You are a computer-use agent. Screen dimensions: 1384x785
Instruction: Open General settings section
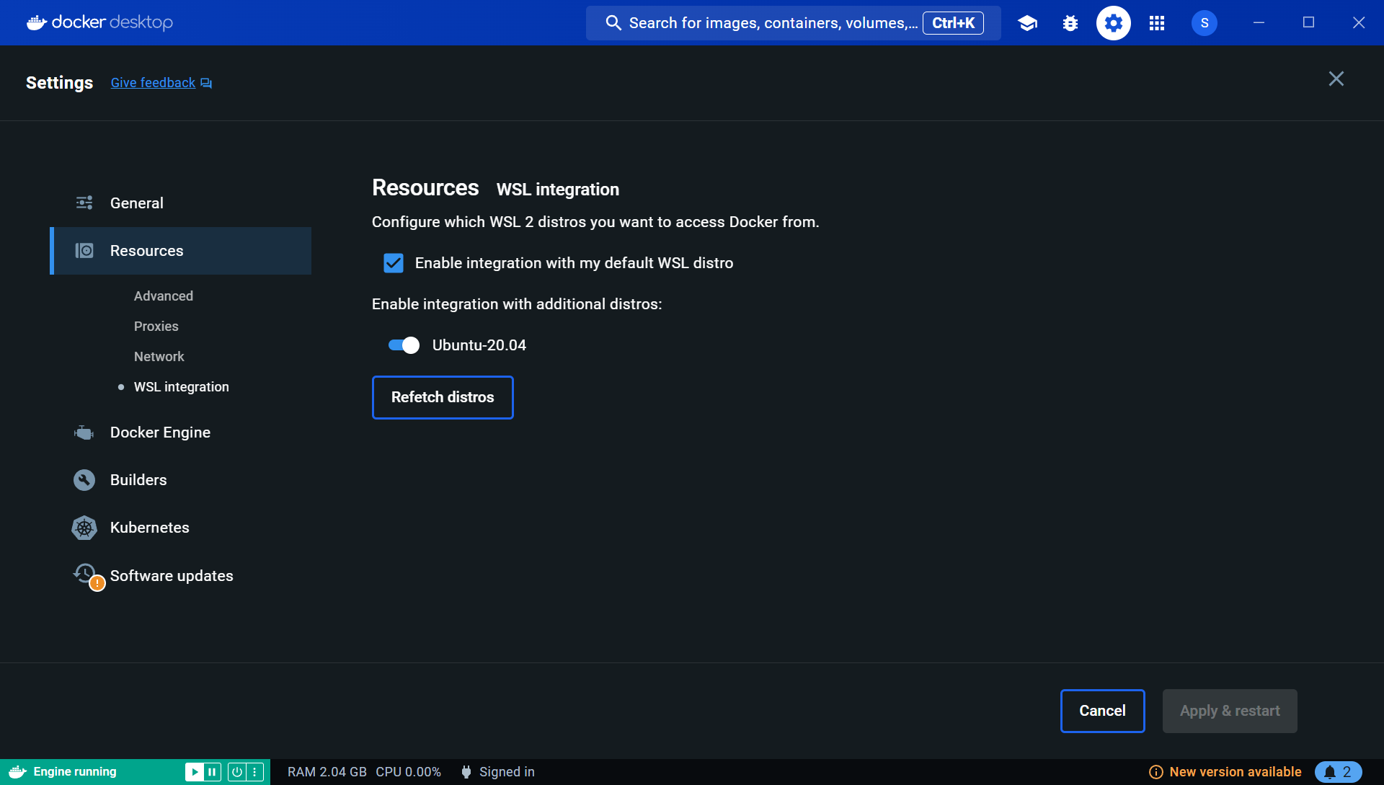point(180,203)
